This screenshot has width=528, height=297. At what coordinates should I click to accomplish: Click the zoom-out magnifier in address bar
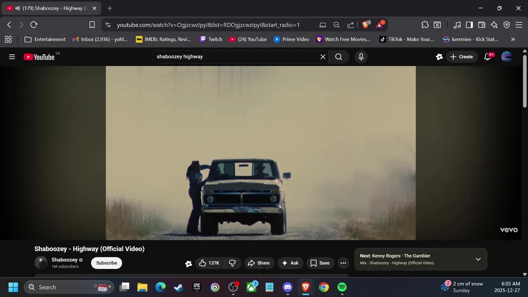click(337, 25)
